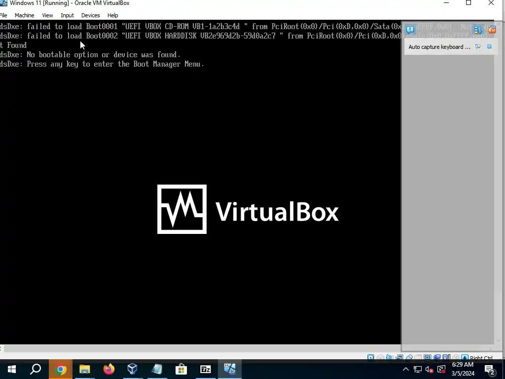505x379 pixels.
Task: Launch Firefox from the taskbar
Action: tap(109, 369)
